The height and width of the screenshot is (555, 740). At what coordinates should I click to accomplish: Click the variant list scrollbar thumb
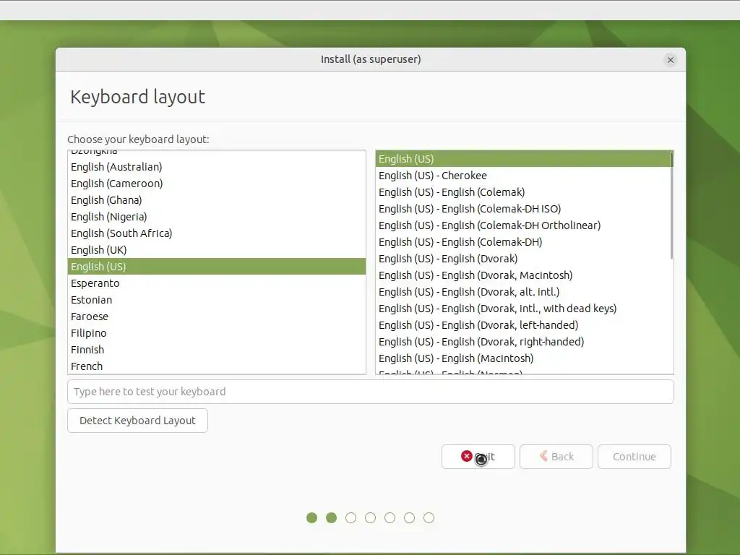tap(671, 205)
